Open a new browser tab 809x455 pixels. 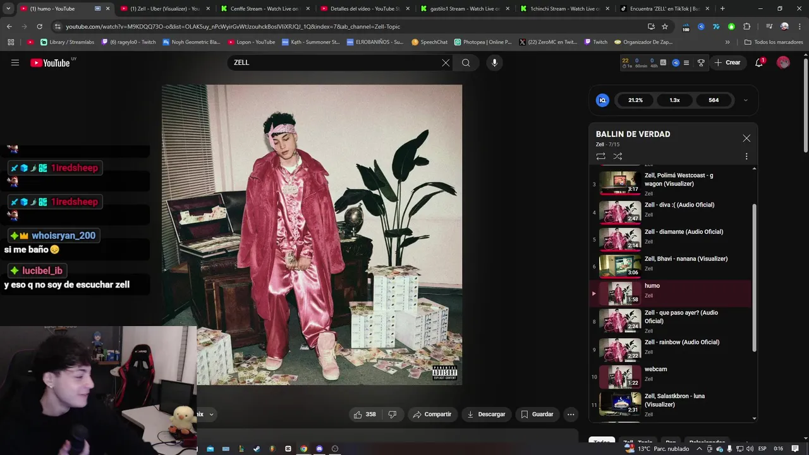coord(722,9)
